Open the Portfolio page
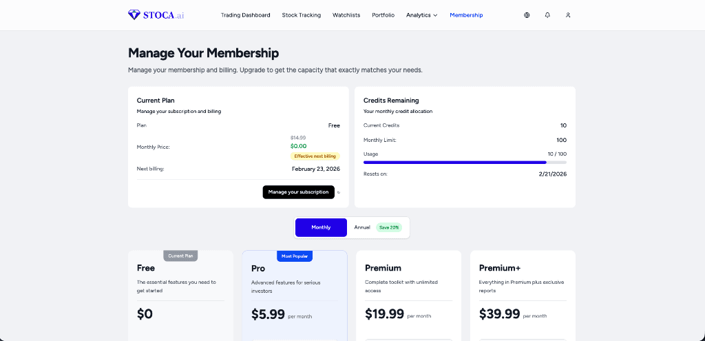This screenshot has height=341, width=705. click(383, 15)
